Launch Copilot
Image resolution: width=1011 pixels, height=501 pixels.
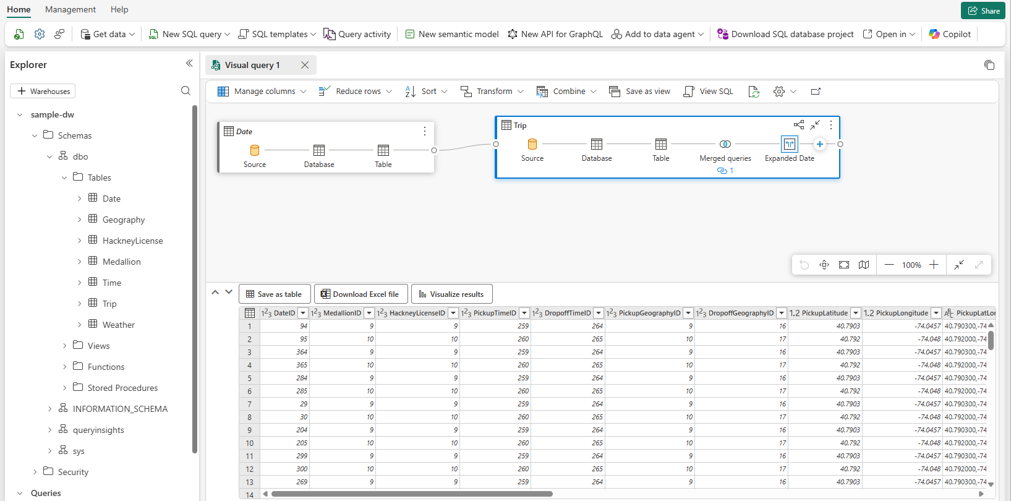pyautogui.click(x=950, y=34)
